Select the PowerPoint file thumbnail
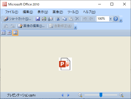 pyautogui.click(x=65, y=64)
